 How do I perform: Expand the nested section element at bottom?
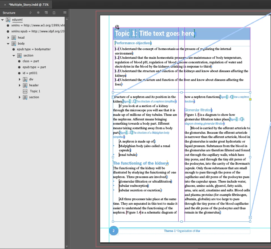click(x=20, y=97)
